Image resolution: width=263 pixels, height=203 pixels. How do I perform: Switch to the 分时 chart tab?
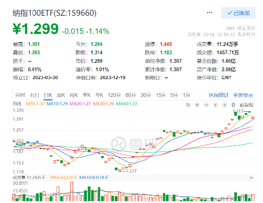coord(20,95)
